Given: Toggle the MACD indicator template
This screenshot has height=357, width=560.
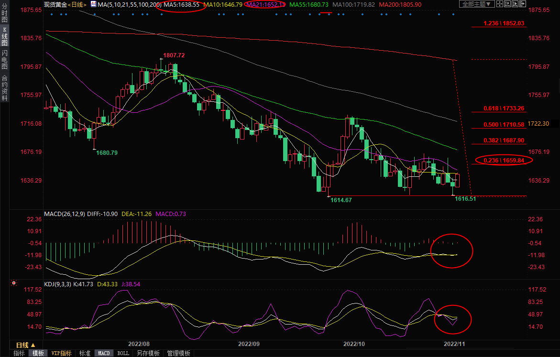Looking at the screenshot, I should (104, 353).
